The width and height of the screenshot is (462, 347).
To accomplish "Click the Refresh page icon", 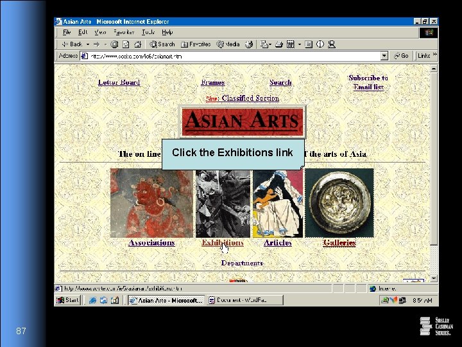I will (x=126, y=44).
